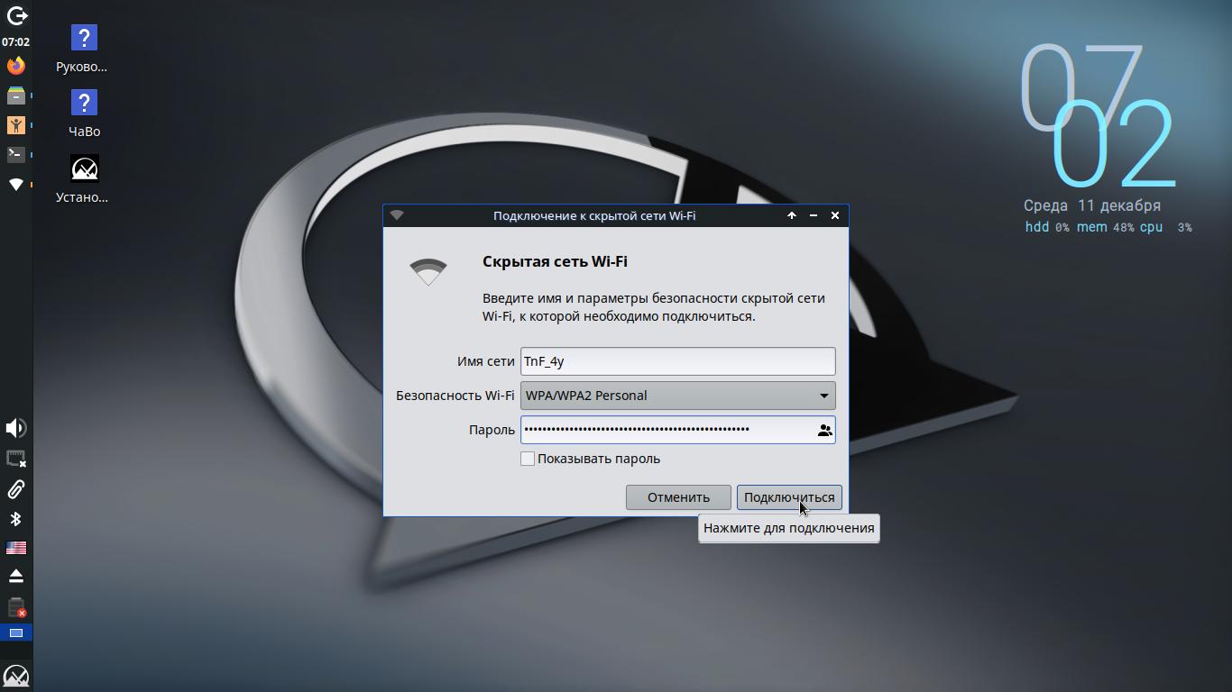Click the logout icon in the panel
Image resolution: width=1232 pixels, height=692 pixels.
tap(16, 15)
